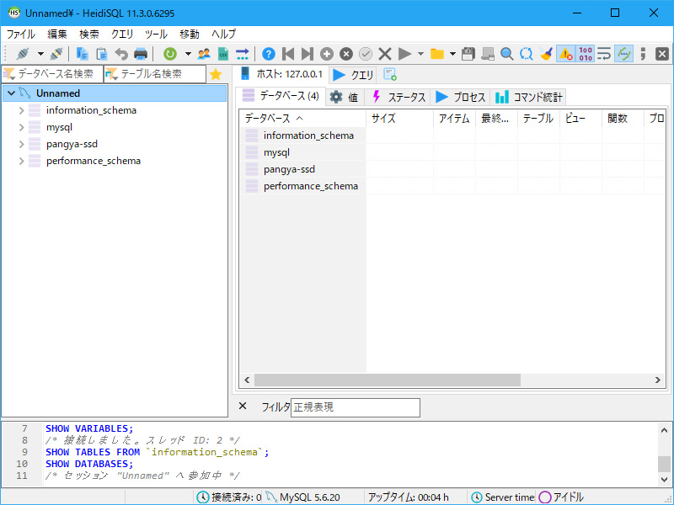
Task: Click the new query tab icon
Action: tap(390, 75)
